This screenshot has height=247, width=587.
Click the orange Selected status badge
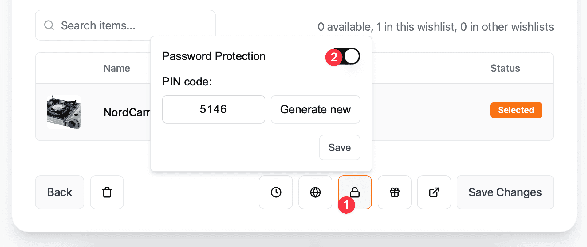pyautogui.click(x=516, y=110)
